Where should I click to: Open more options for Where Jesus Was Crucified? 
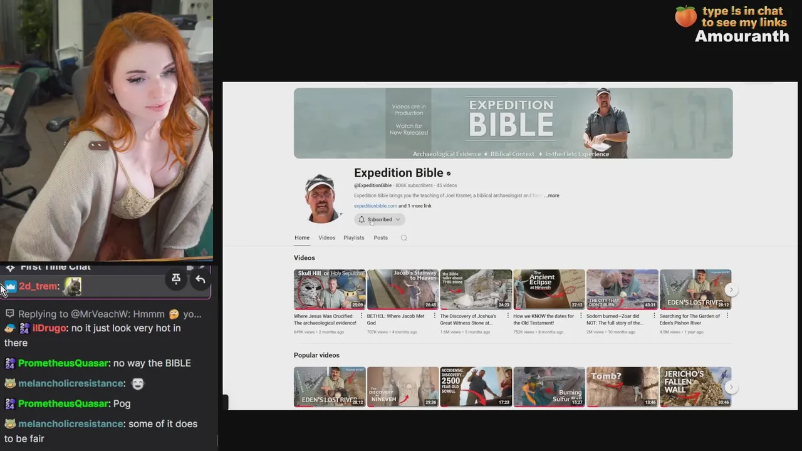coord(362,316)
